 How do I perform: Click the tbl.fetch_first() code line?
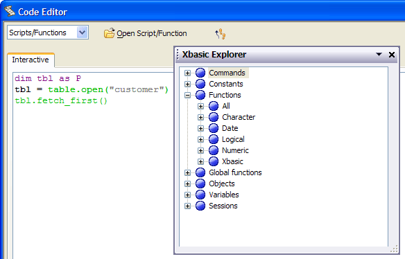61,100
